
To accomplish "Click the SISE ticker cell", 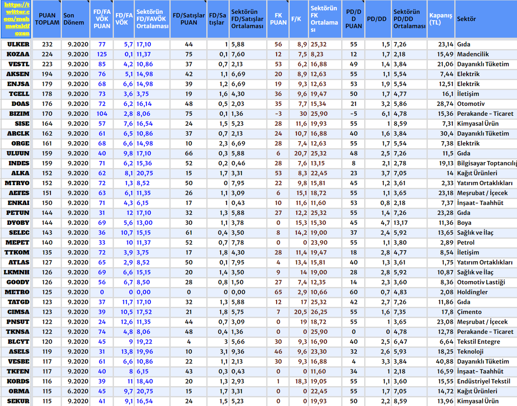I will (16, 124).
